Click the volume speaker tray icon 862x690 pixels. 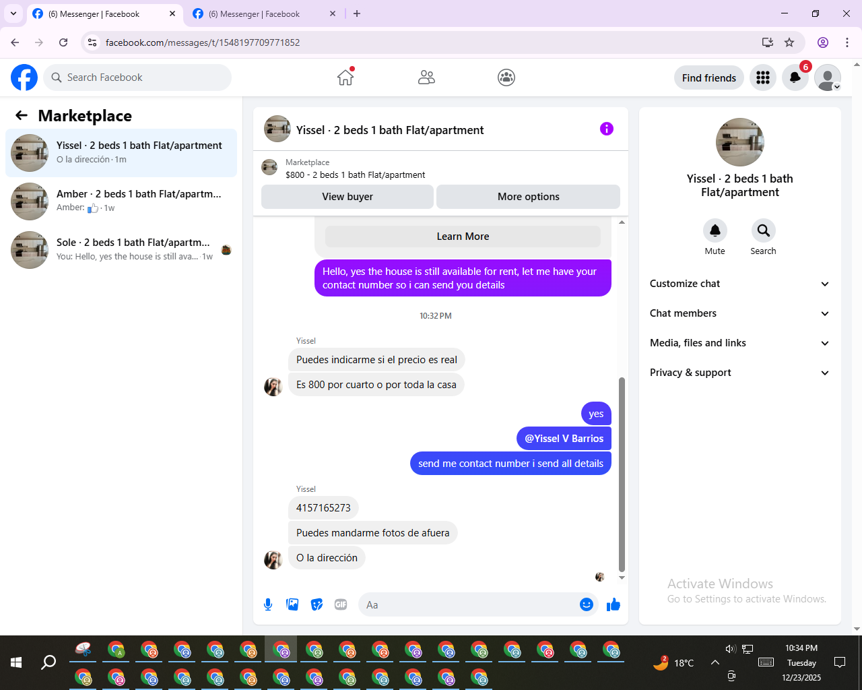point(731,649)
